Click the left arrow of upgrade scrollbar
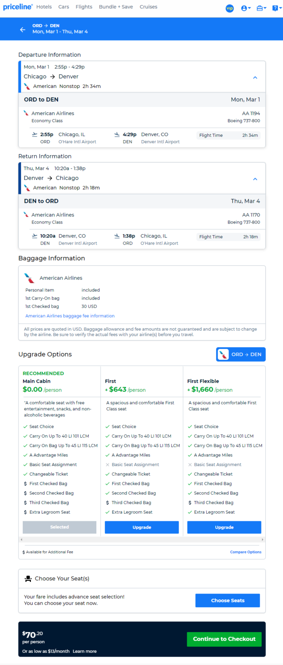283x665 pixels. 22,540
